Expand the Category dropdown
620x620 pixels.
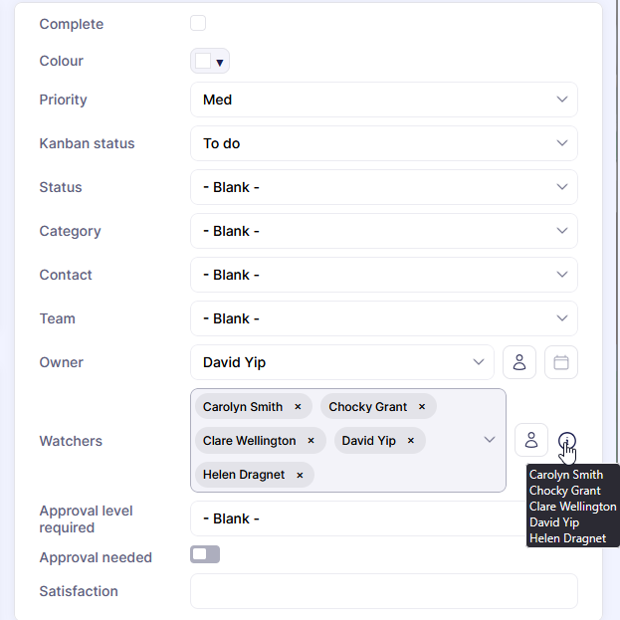click(x=383, y=231)
